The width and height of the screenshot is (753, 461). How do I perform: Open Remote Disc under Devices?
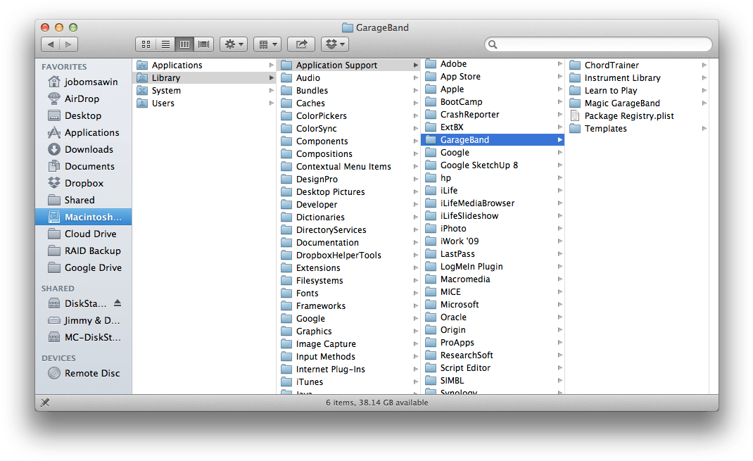click(x=84, y=373)
